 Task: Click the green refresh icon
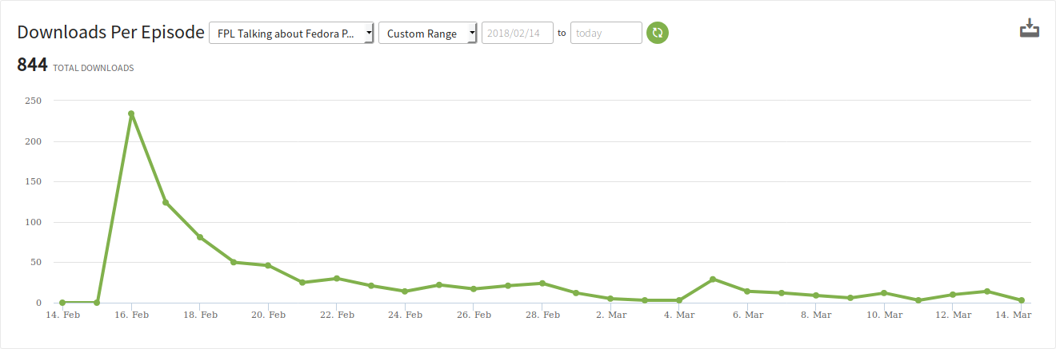click(658, 33)
